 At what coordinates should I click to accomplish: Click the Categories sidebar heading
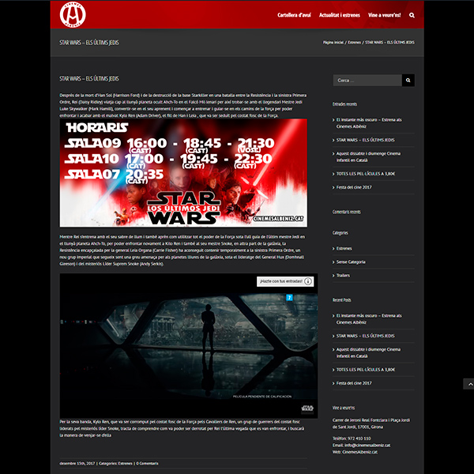click(340, 233)
